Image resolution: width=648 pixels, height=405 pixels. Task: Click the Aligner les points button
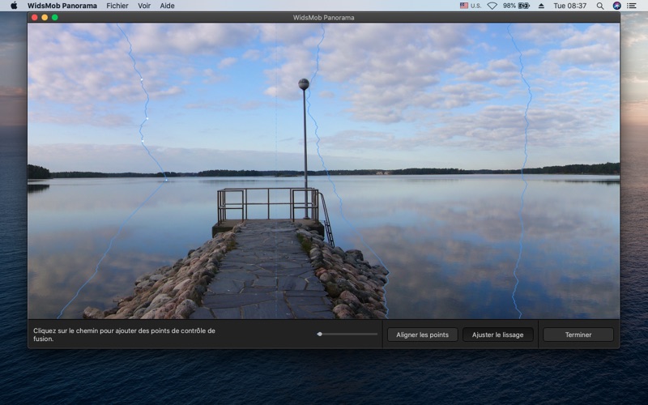[x=422, y=335]
